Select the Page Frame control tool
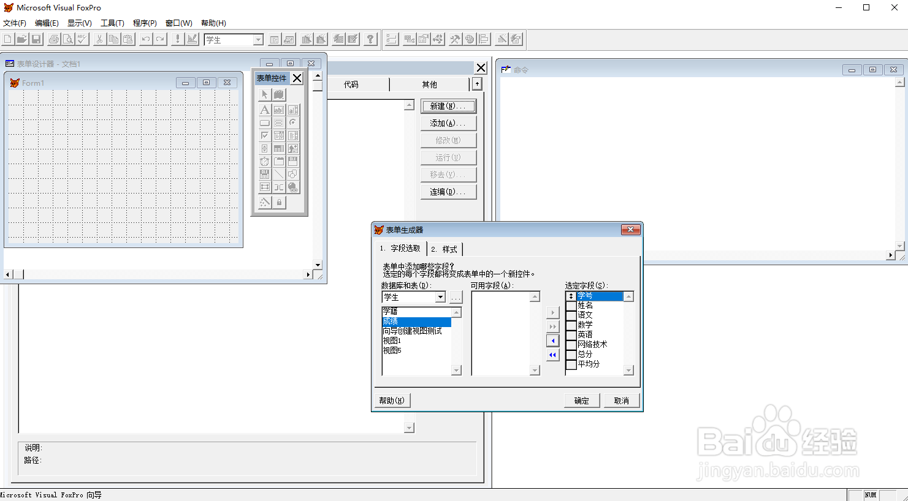The height and width of the screenshot is (501, 908). [278, 161]
